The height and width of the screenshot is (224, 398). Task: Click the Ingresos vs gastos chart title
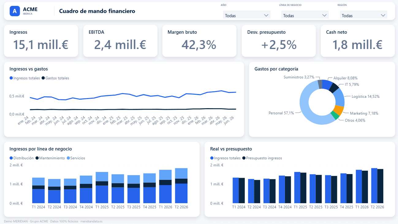[x=29, y=69]
